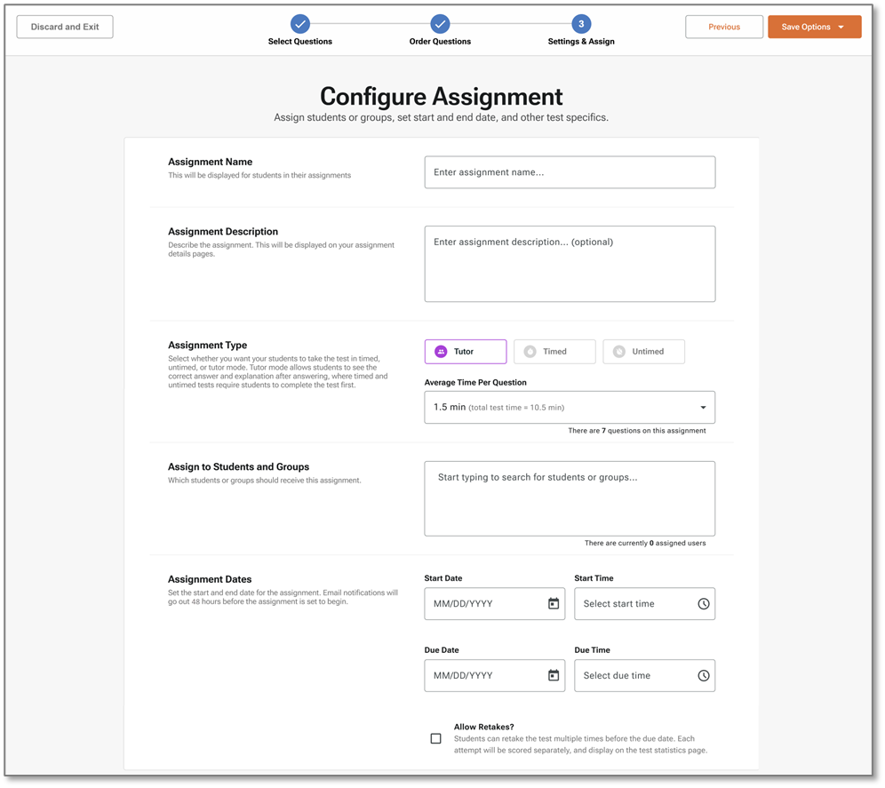This screenshot has width=885, height=788.
Task: Click the step 3 Settings & Assign circle
Action: click(581, 24)
